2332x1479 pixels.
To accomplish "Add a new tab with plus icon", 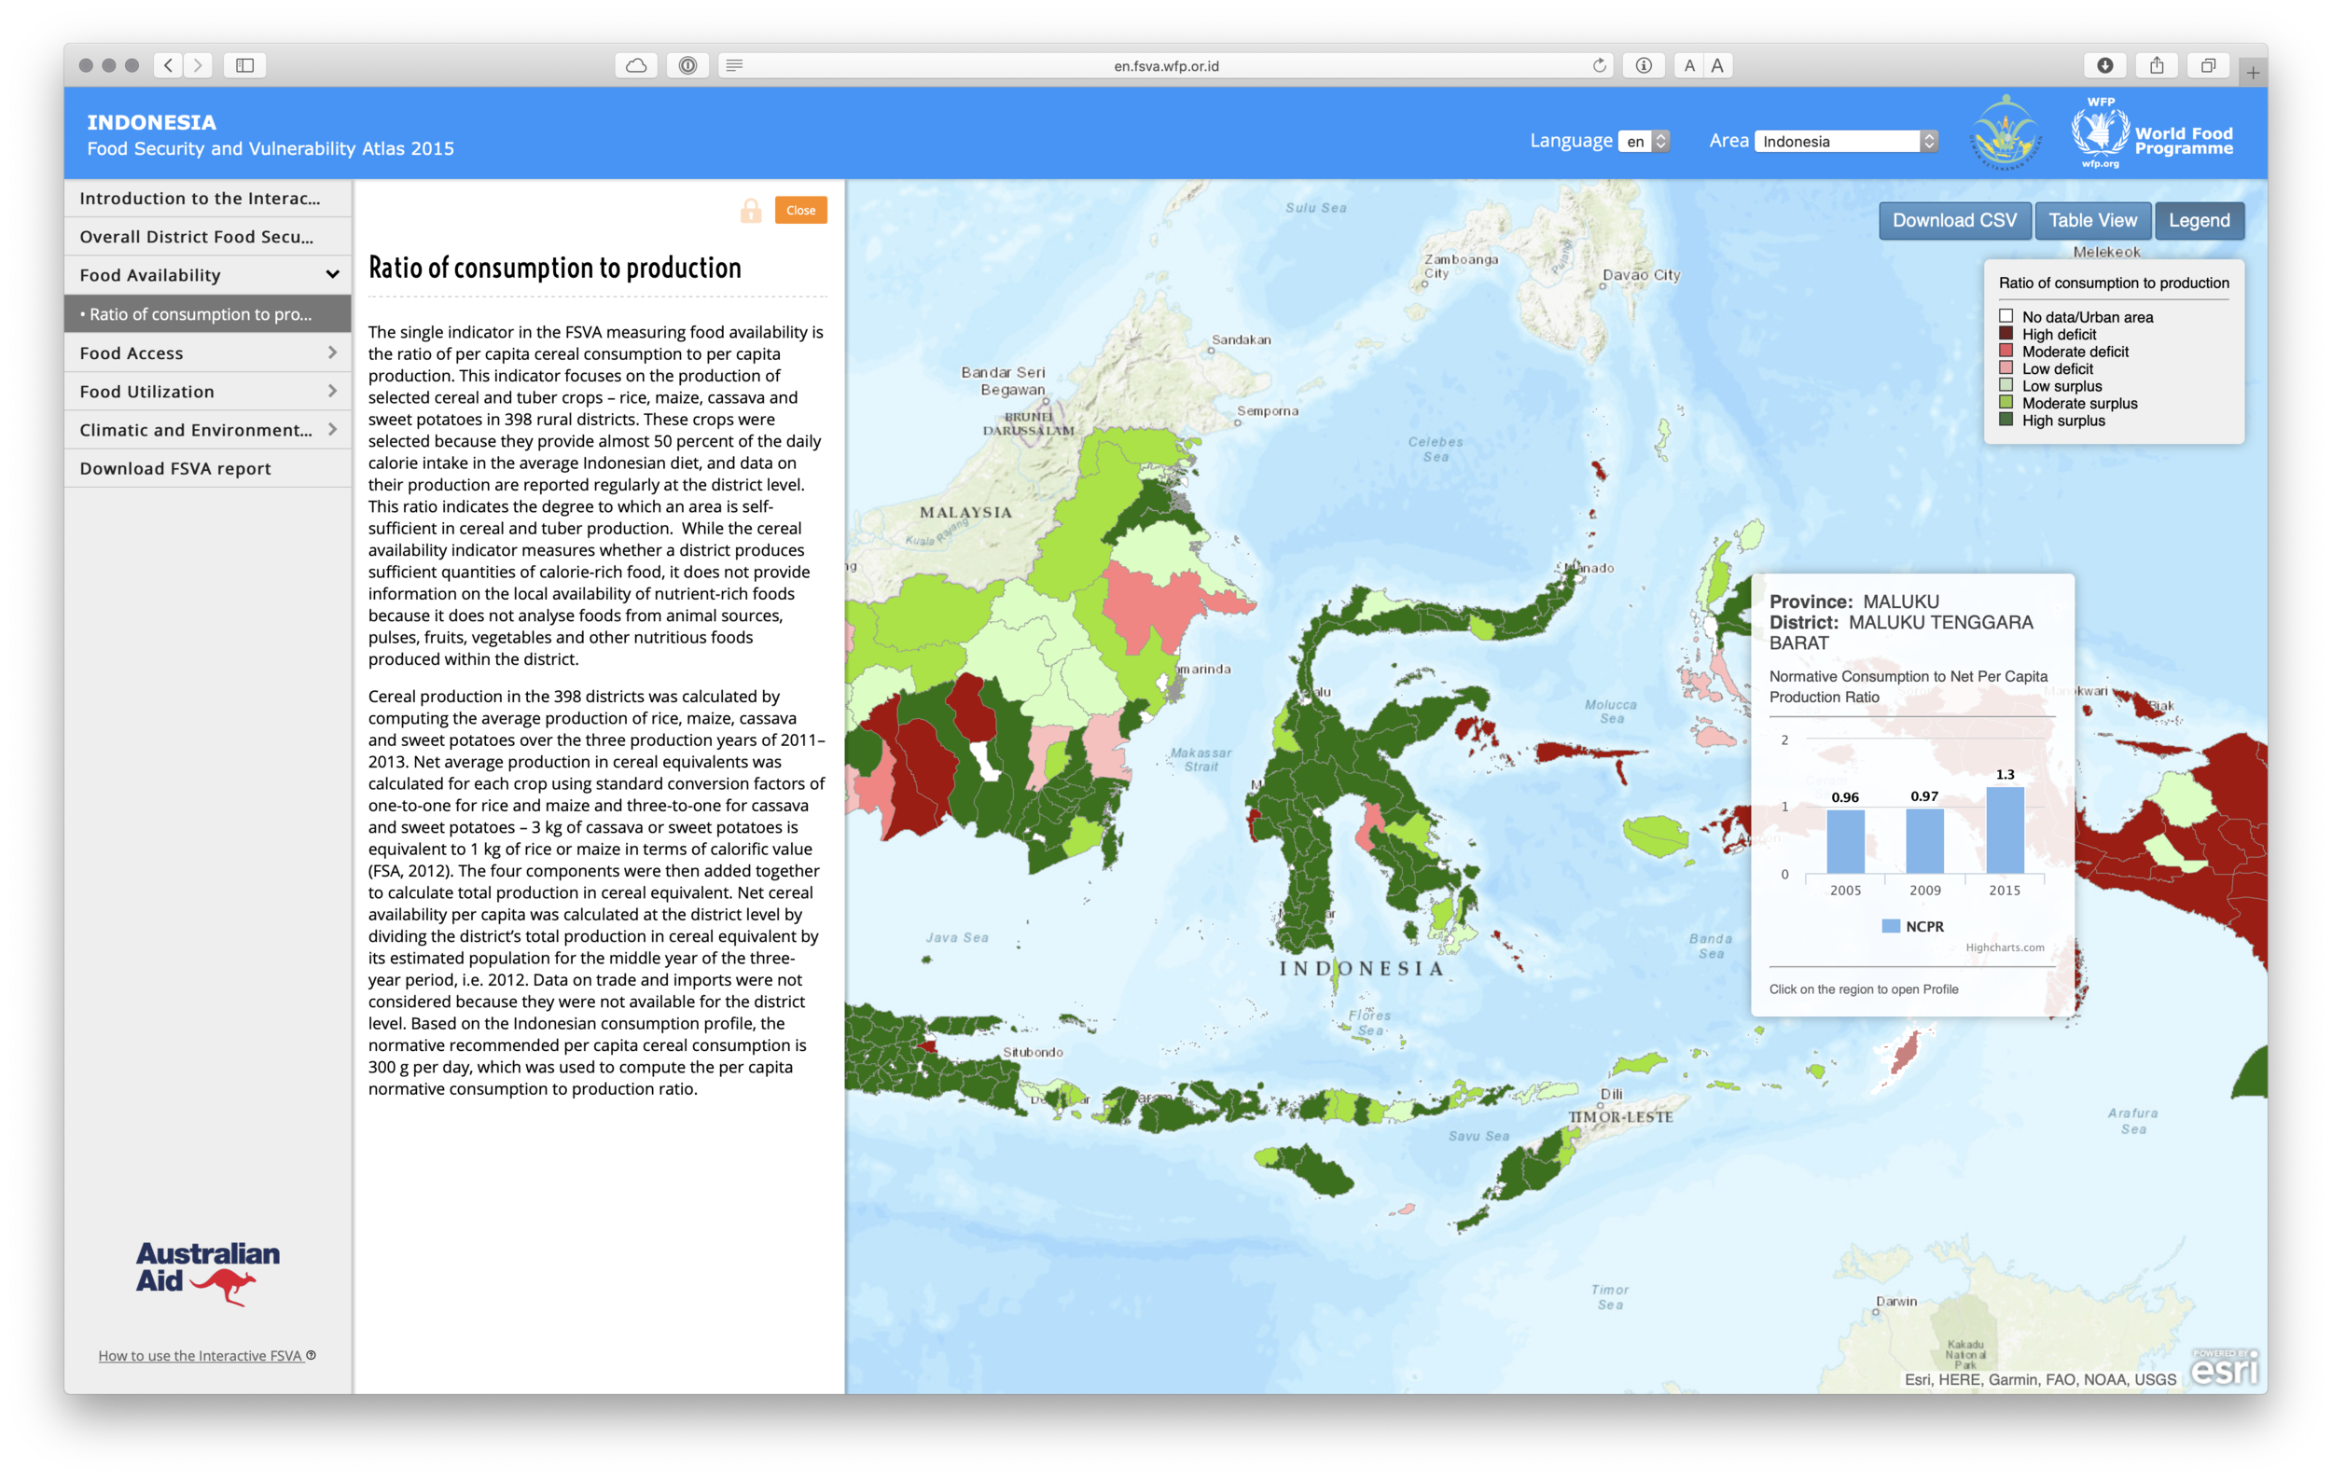I will pyautogui.click(x=2253, y=73).
